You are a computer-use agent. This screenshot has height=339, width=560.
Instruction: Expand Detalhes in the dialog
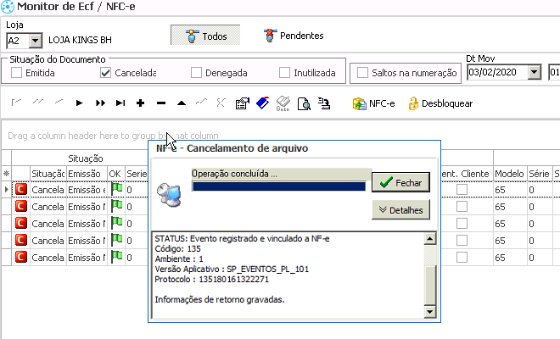pyautogui.click(x=402, y=209)
